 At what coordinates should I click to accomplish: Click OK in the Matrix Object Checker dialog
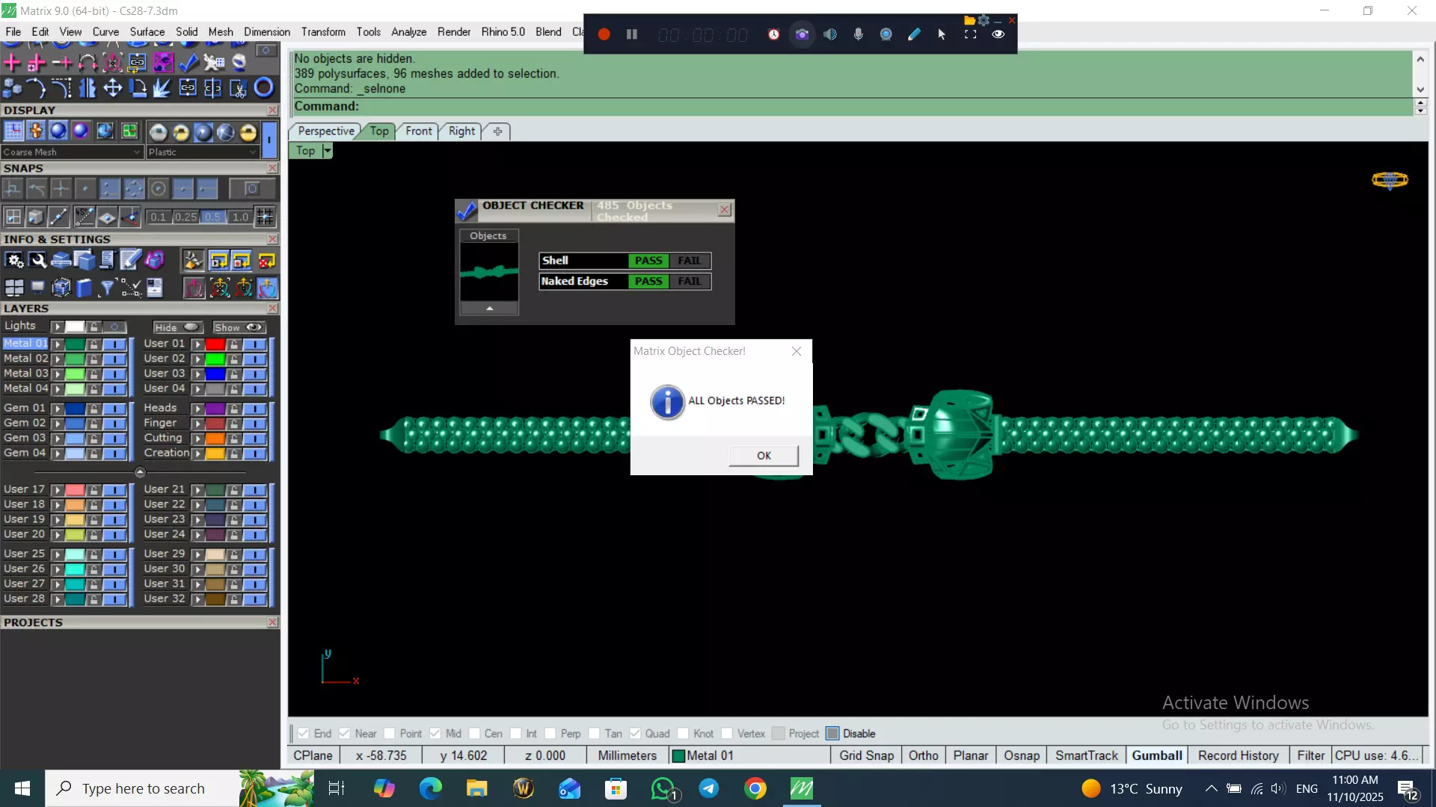[x=764, y=456]
